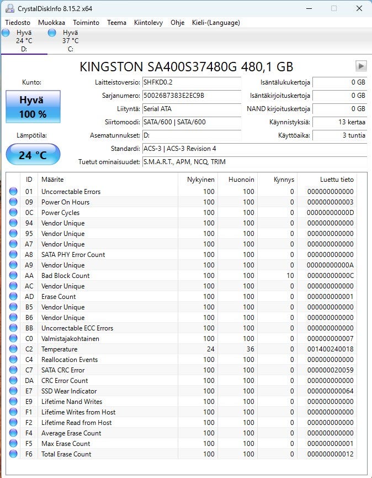Click the Siirtomoodi SATA/600 field

(192, 122)
